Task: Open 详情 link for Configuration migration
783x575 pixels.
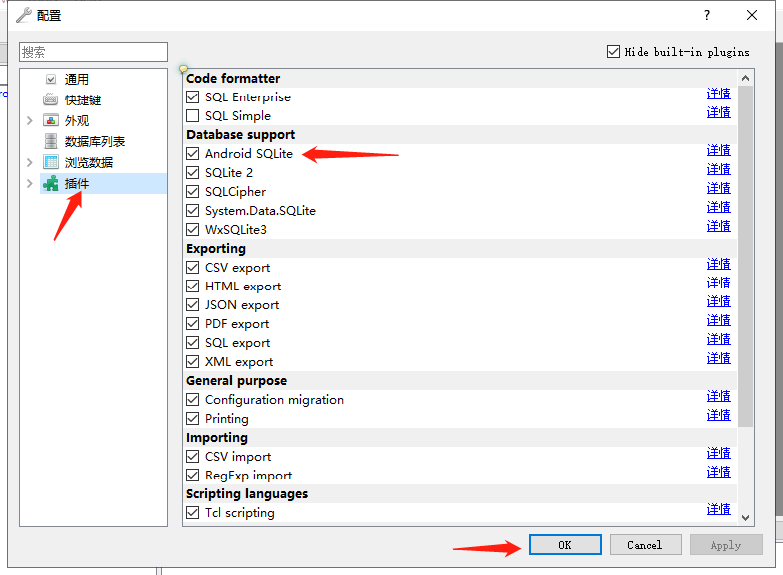Action: [x=719, y=397]
